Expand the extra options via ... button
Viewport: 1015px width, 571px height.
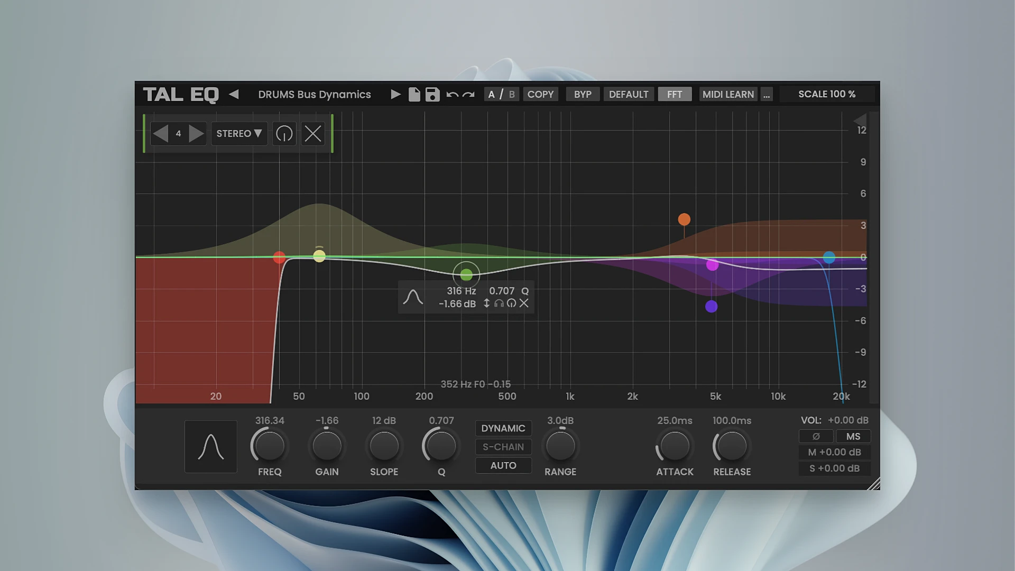point(767,94)
